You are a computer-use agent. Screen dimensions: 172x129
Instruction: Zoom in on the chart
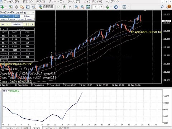click(77, 7)
